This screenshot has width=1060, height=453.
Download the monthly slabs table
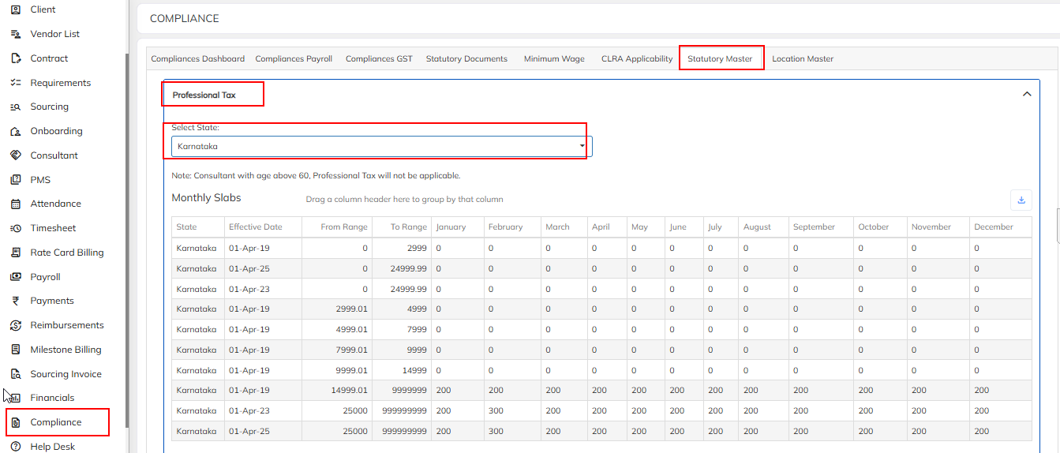coord(1021,200)
